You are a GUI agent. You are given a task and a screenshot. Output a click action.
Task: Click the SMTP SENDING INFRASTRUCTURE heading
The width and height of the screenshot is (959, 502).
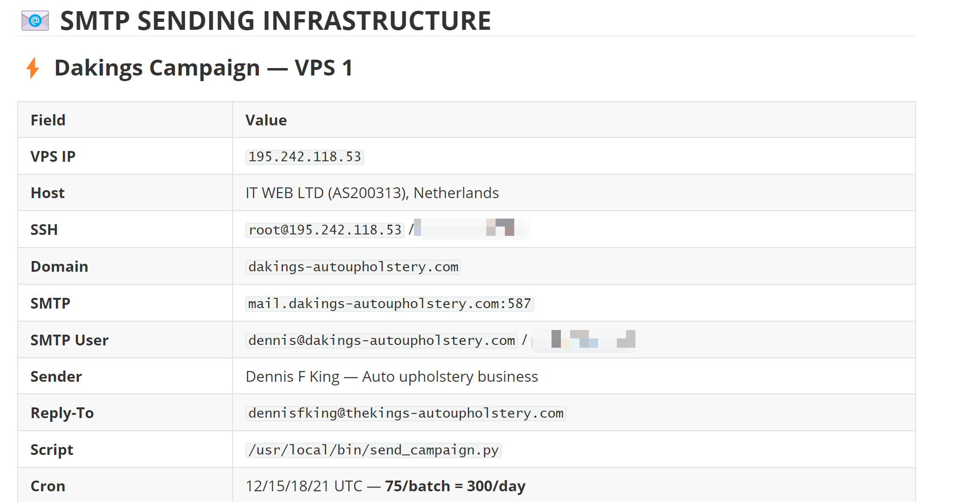(276, 21)
